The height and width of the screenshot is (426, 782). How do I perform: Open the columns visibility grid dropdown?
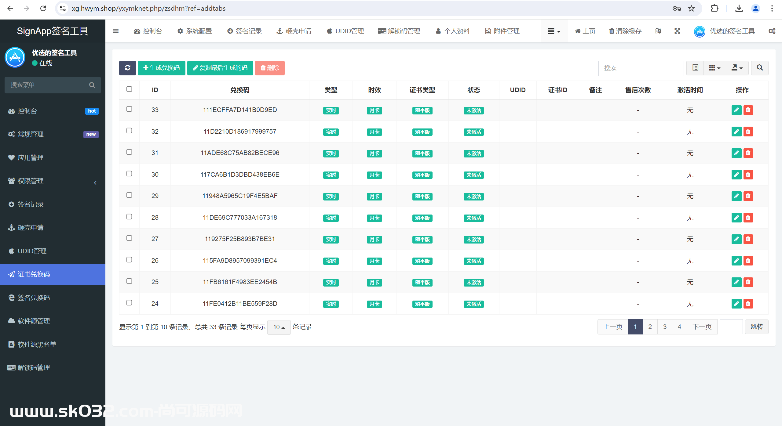click(x=714, y=68)
